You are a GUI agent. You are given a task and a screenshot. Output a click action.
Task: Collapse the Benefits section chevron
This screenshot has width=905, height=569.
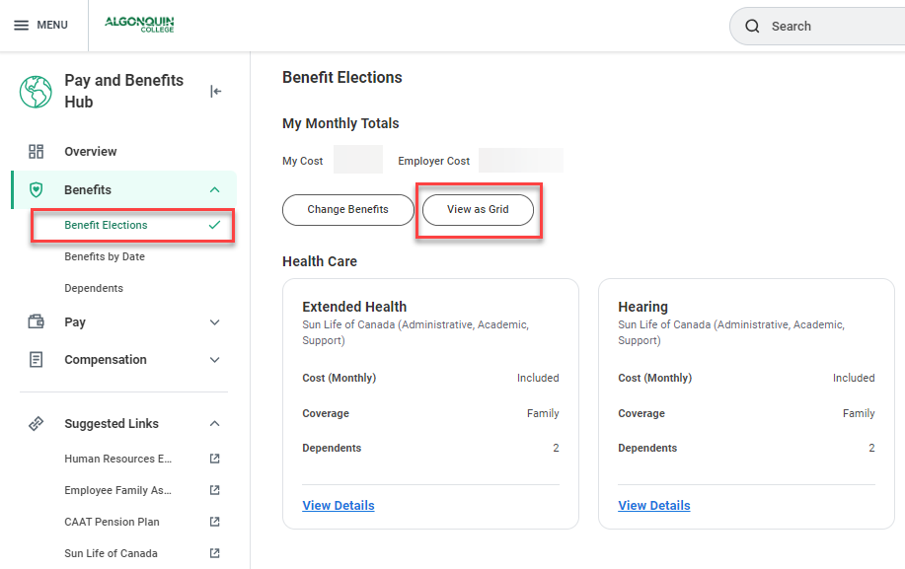tap(215, 190)
